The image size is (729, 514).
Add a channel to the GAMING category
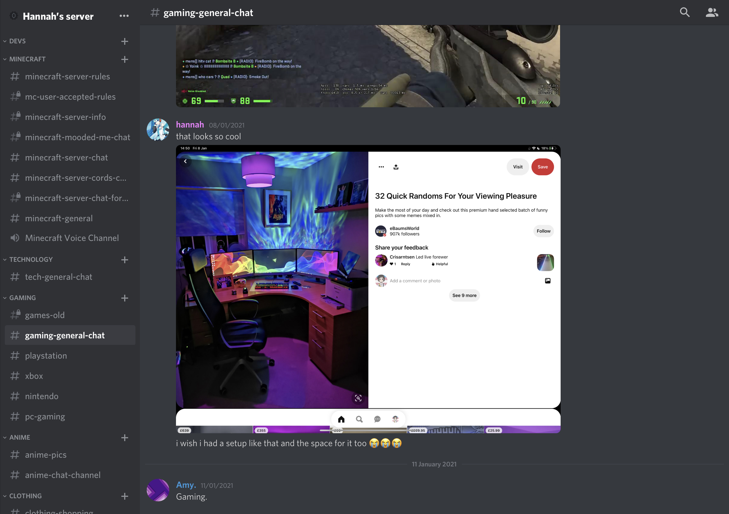[x=125, y=298]
